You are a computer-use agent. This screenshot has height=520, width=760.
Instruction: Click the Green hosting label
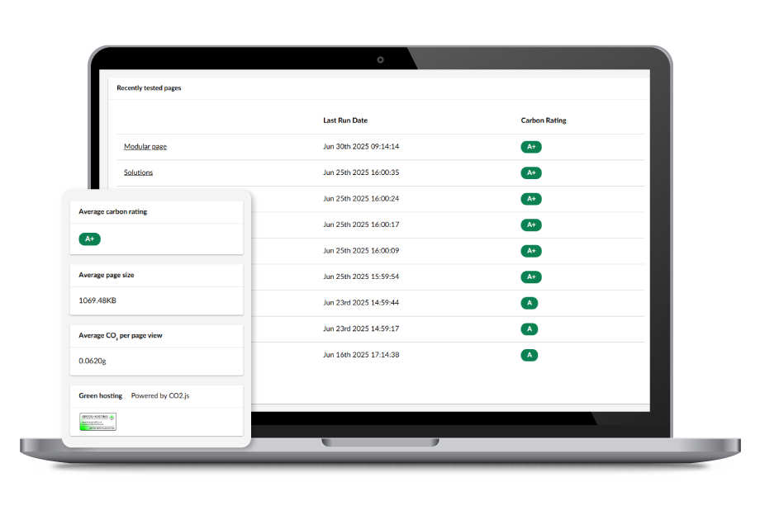tap(100, 395)
